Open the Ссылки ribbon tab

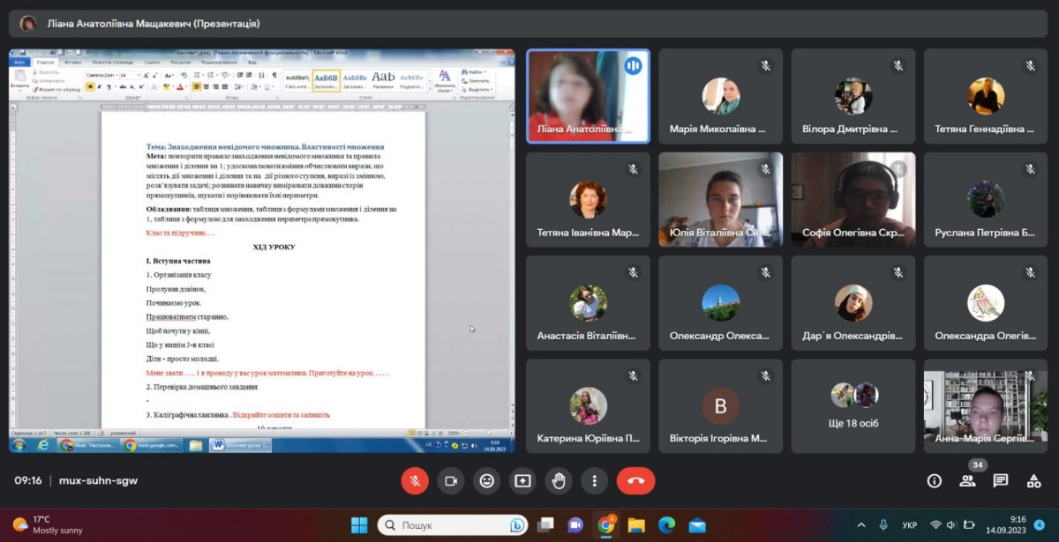click(152, 63)
